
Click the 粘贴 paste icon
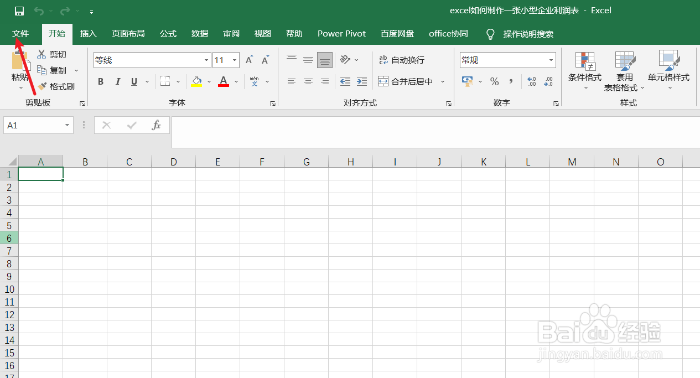pyautogui.click(x=20, y=60)
